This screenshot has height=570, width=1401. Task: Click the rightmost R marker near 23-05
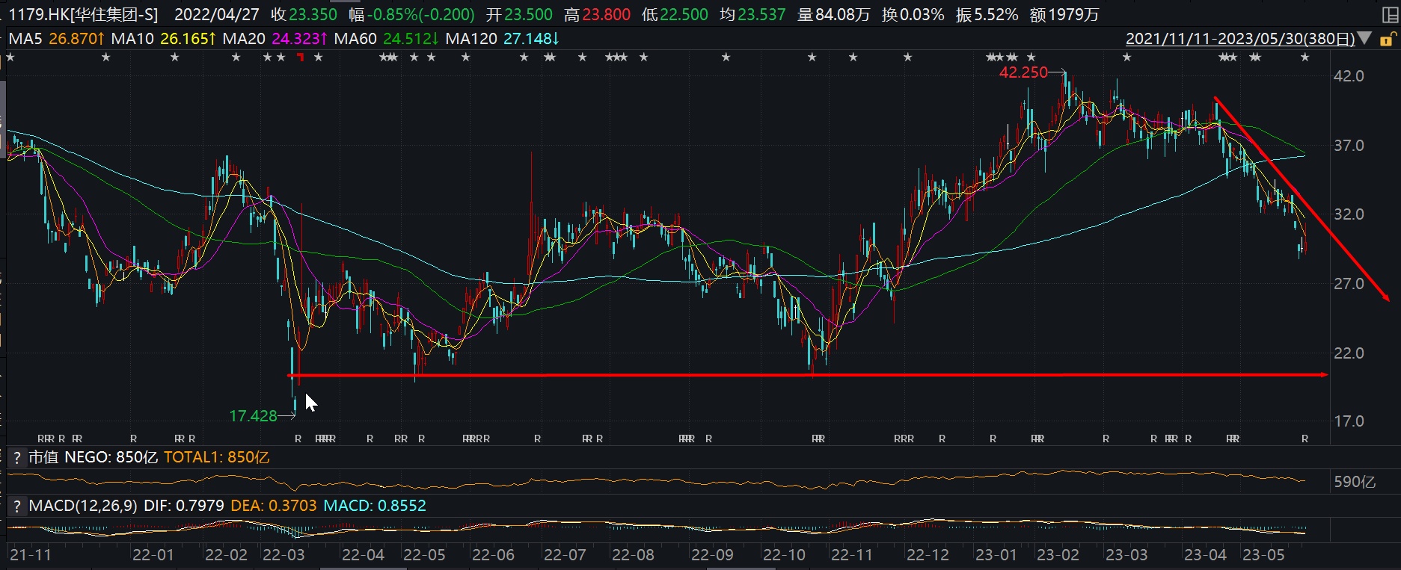click(1305, 439)
